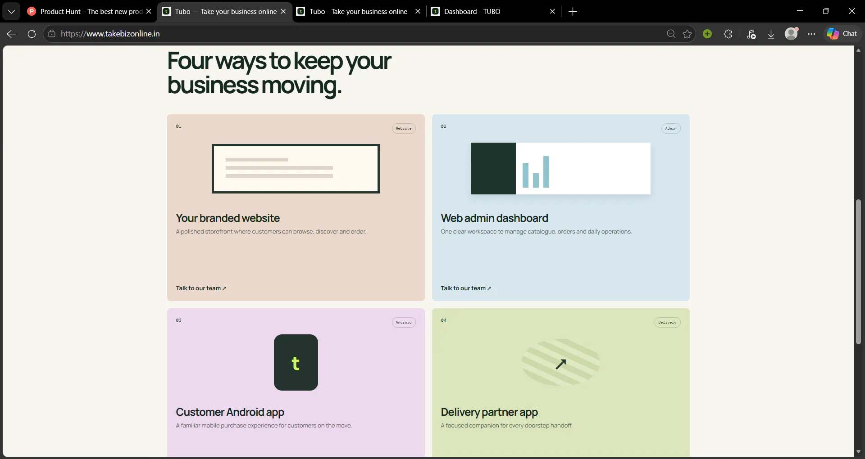
Task: Click the scrollbar up arrow
Action: [858, 50]
